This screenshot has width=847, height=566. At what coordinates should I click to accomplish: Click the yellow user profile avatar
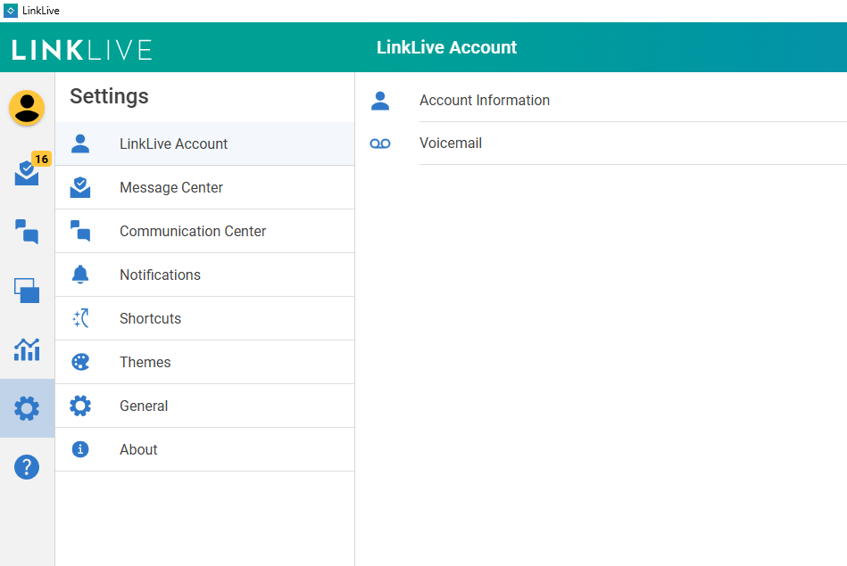(x=27, y=108)
